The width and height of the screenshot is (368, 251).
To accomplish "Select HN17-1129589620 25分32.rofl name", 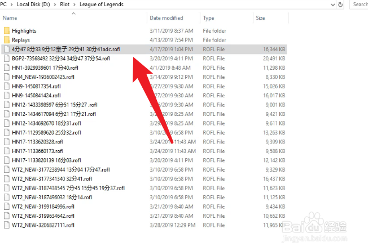I will [x=46, y=133].
